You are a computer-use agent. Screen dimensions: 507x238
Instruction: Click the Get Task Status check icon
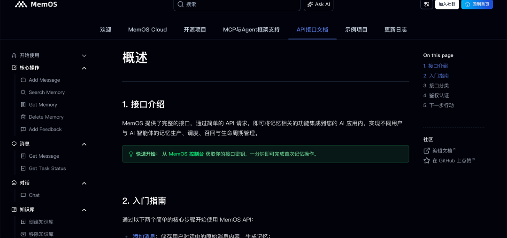(x=23, y=168)
